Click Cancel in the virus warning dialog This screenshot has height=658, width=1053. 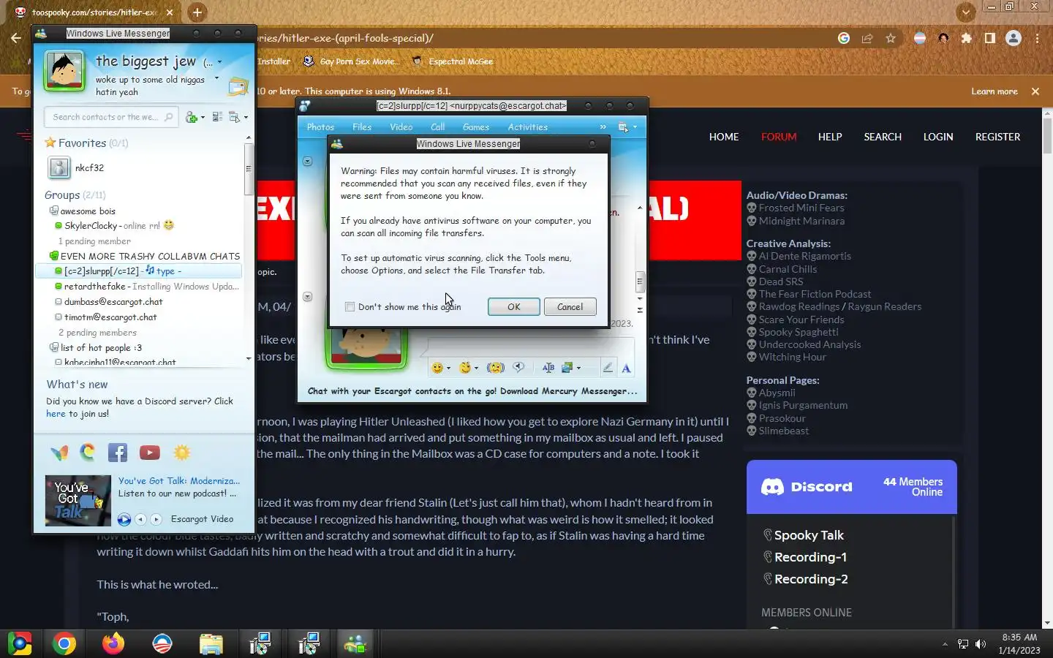pos(570,307)
